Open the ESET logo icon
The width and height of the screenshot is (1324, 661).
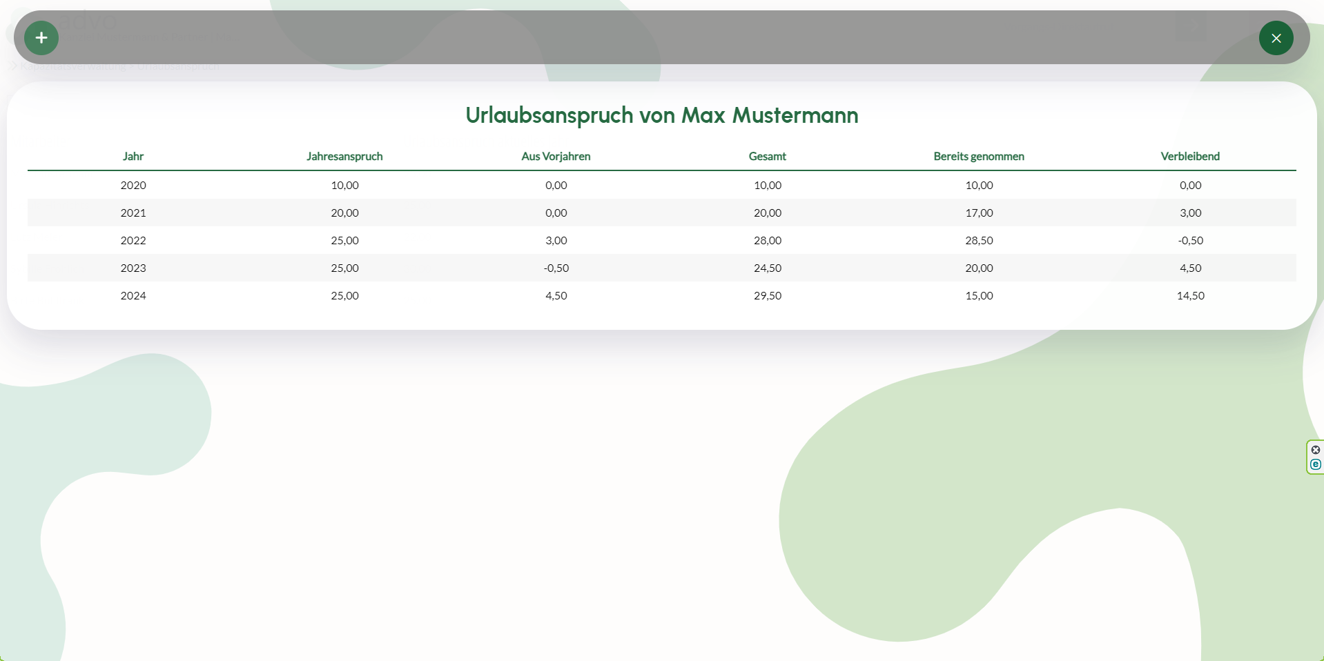click(1315, 464)
